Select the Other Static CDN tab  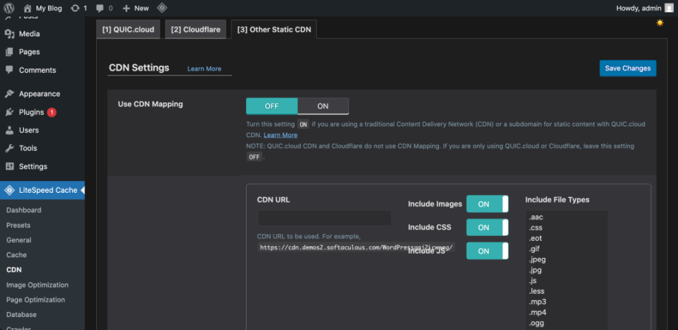coord(273,30)
